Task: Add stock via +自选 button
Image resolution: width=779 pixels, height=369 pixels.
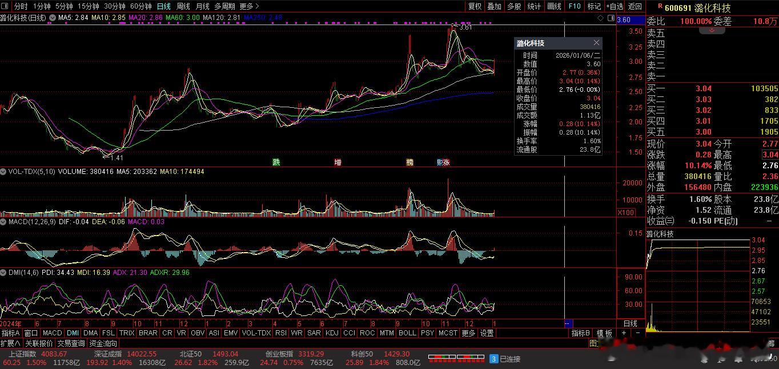Action: 615,6
